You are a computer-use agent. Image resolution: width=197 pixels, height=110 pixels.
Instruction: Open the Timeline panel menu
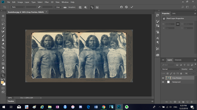point(152,101)
